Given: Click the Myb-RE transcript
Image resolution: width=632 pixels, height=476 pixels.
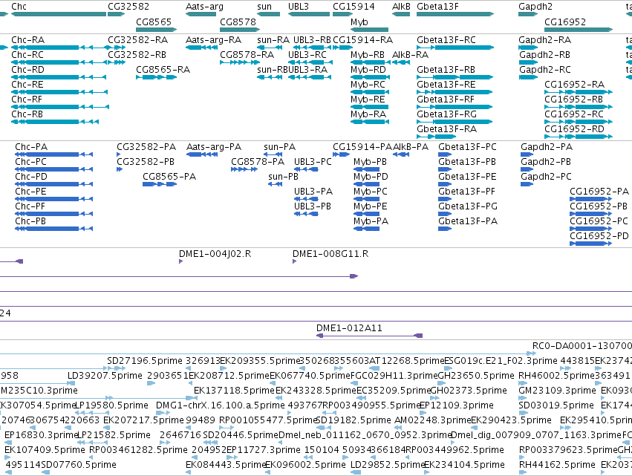Looking at the screenshot, I should [370, 107].
